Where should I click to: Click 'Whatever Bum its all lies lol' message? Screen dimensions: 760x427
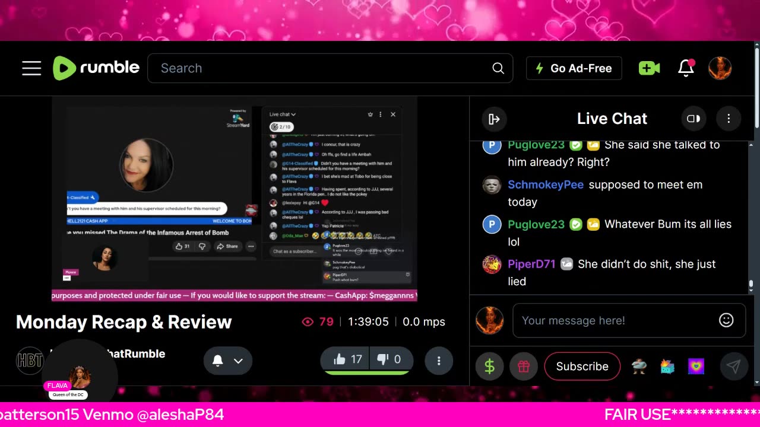(x=619, y=233)
